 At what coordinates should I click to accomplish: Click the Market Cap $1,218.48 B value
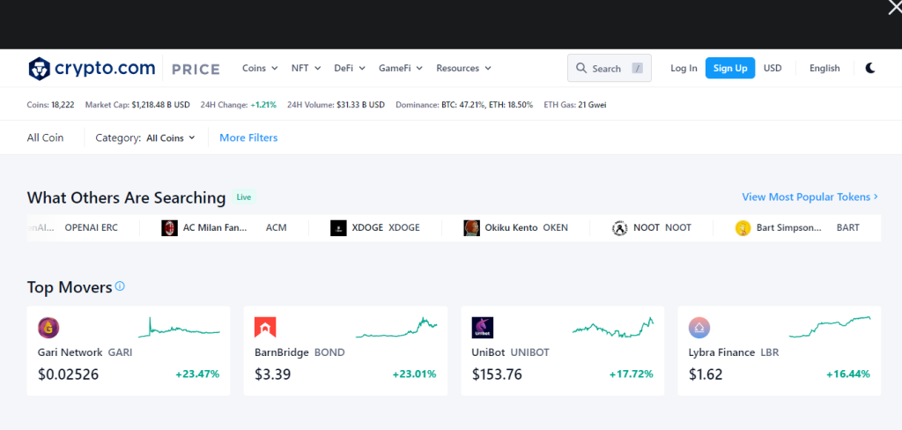(160, 105)
